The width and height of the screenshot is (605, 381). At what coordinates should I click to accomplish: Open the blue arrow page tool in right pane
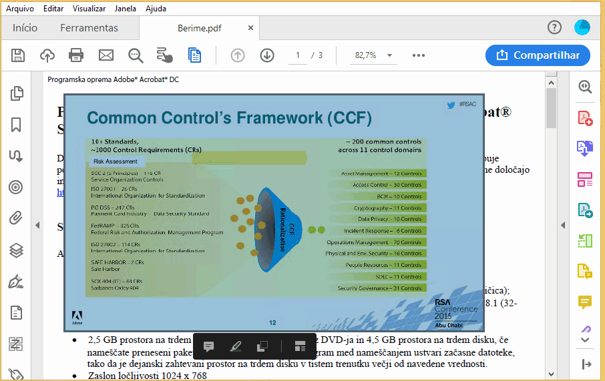(585, 211)
